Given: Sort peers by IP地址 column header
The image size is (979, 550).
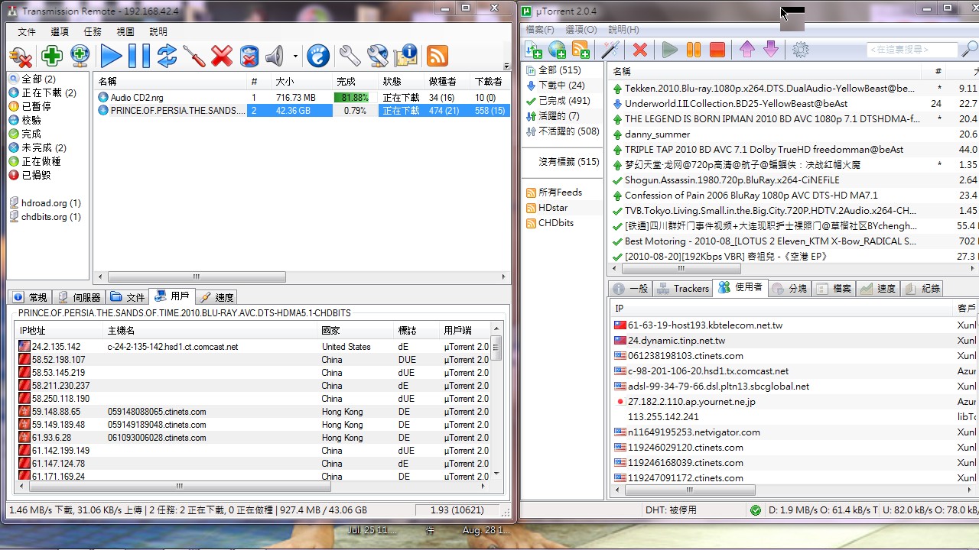Looking at the screenshot, I should (x=60, y=330).
